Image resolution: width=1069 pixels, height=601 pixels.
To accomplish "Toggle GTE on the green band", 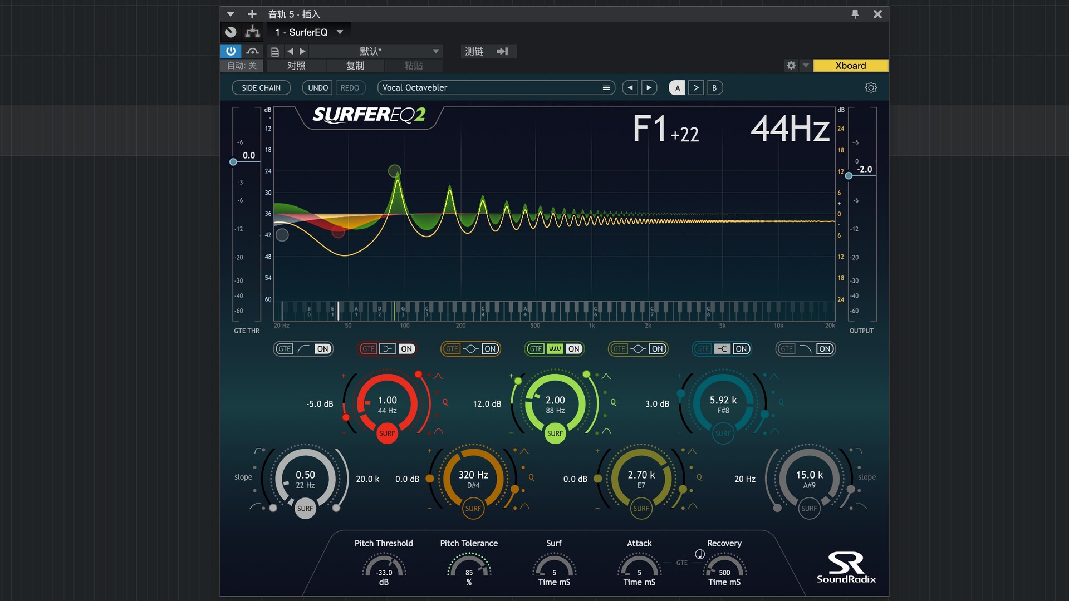I will point(536,349).
